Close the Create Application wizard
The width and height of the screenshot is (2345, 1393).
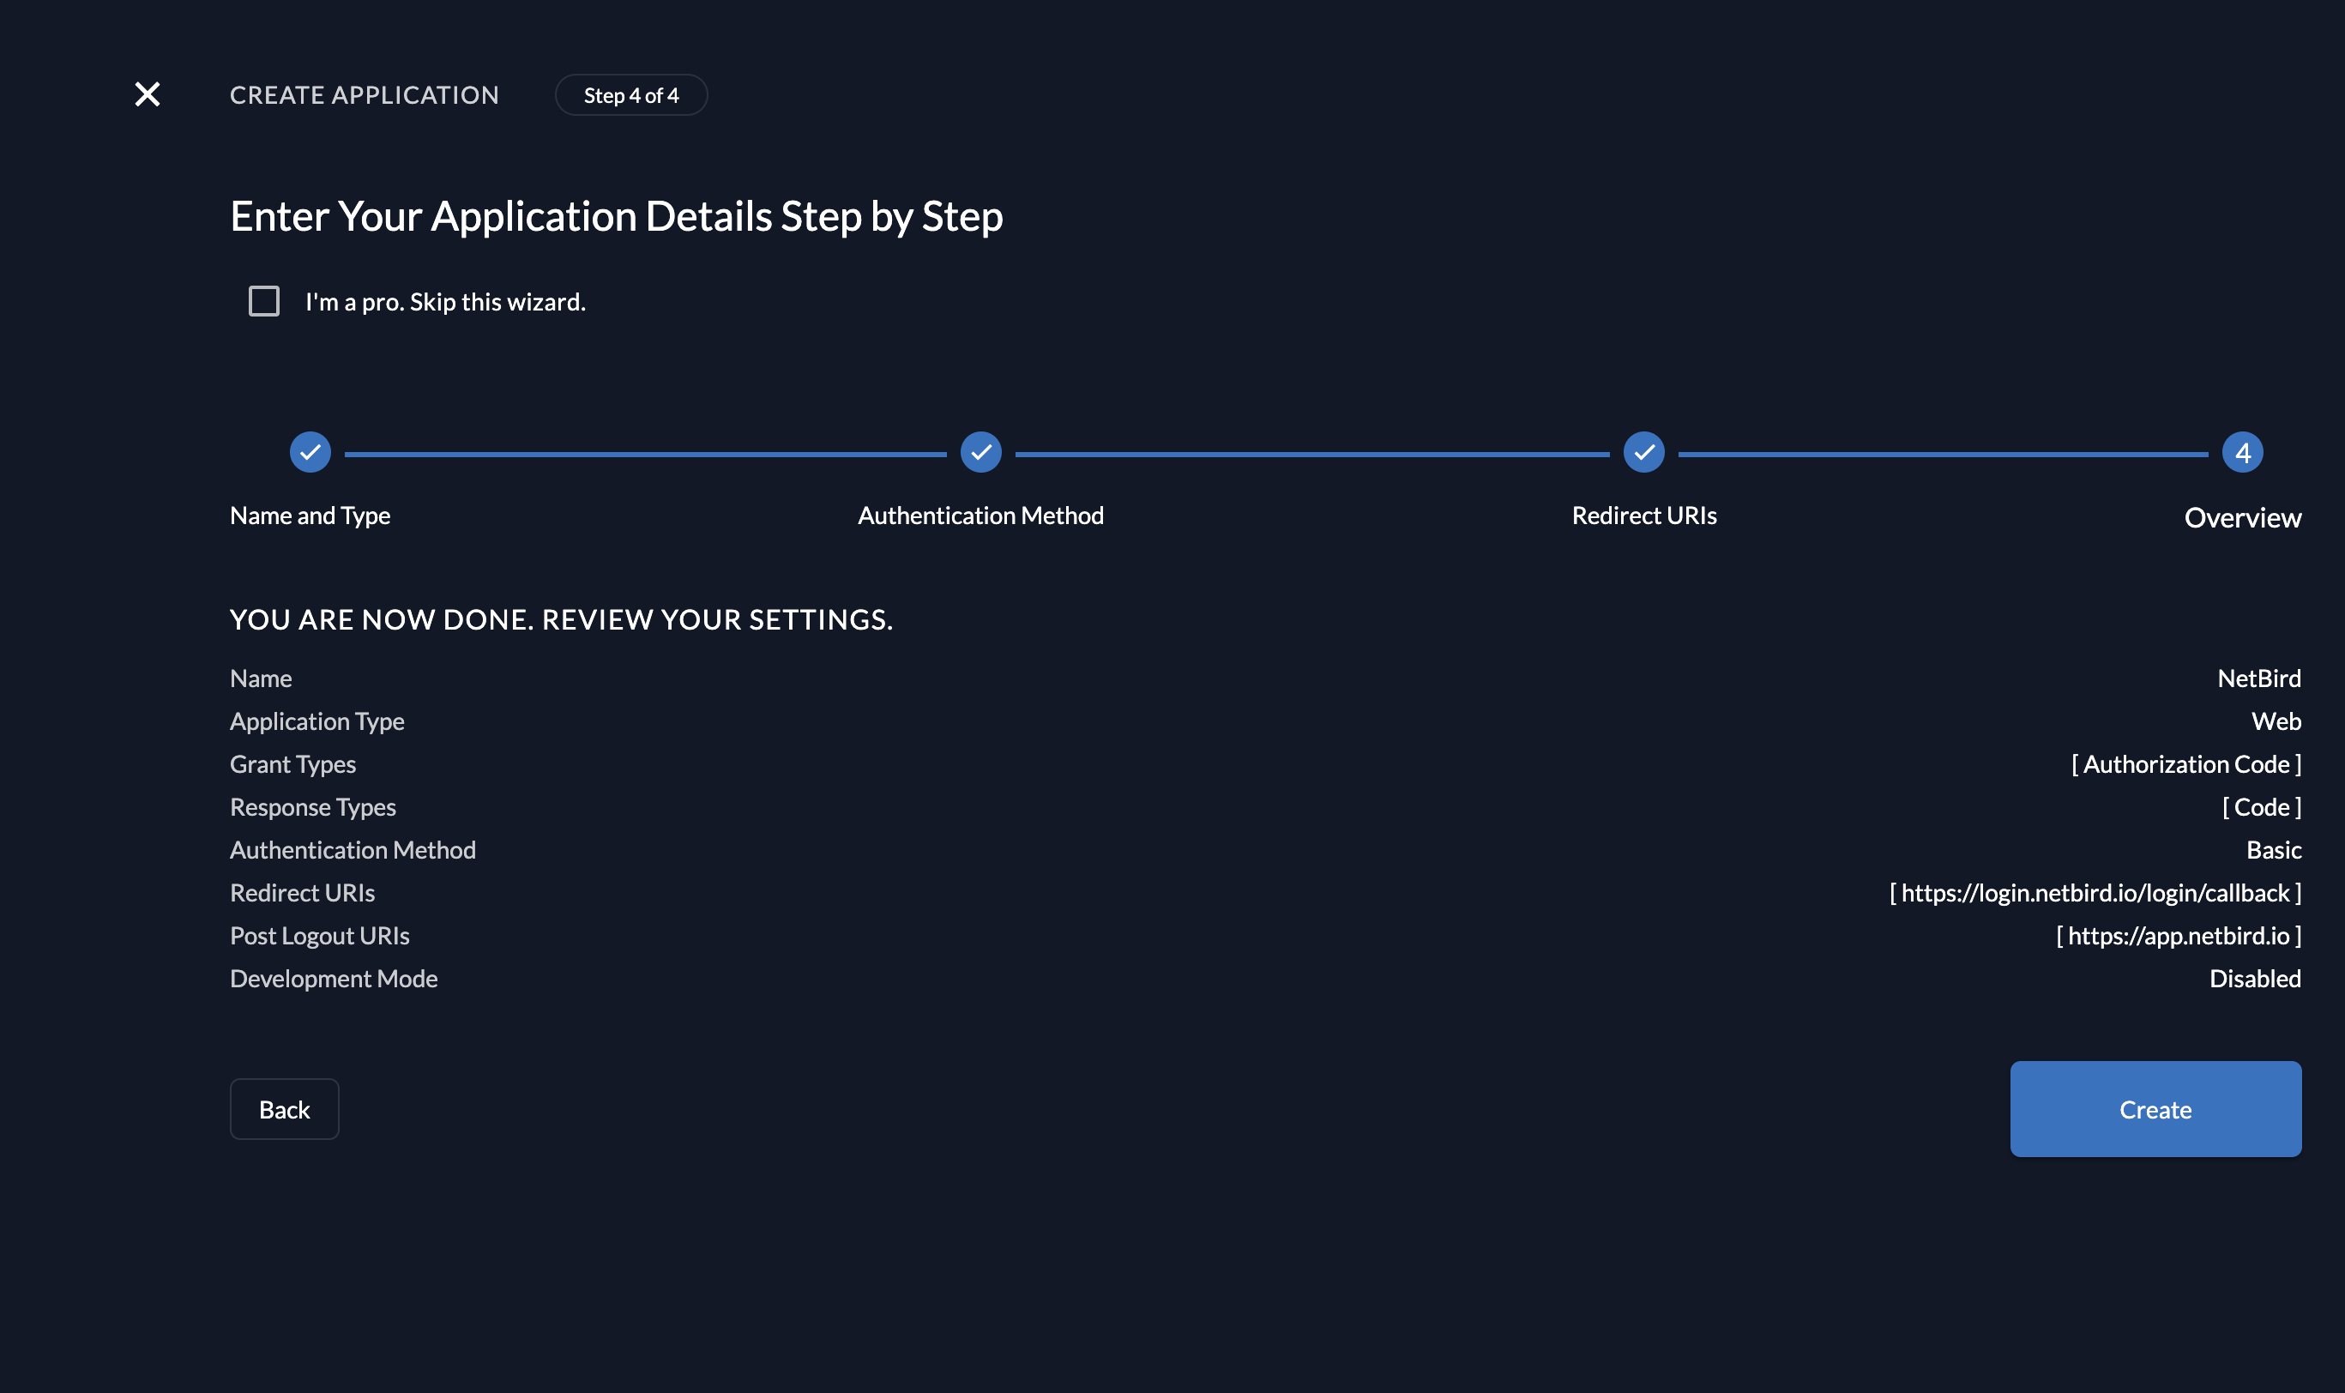148,95
